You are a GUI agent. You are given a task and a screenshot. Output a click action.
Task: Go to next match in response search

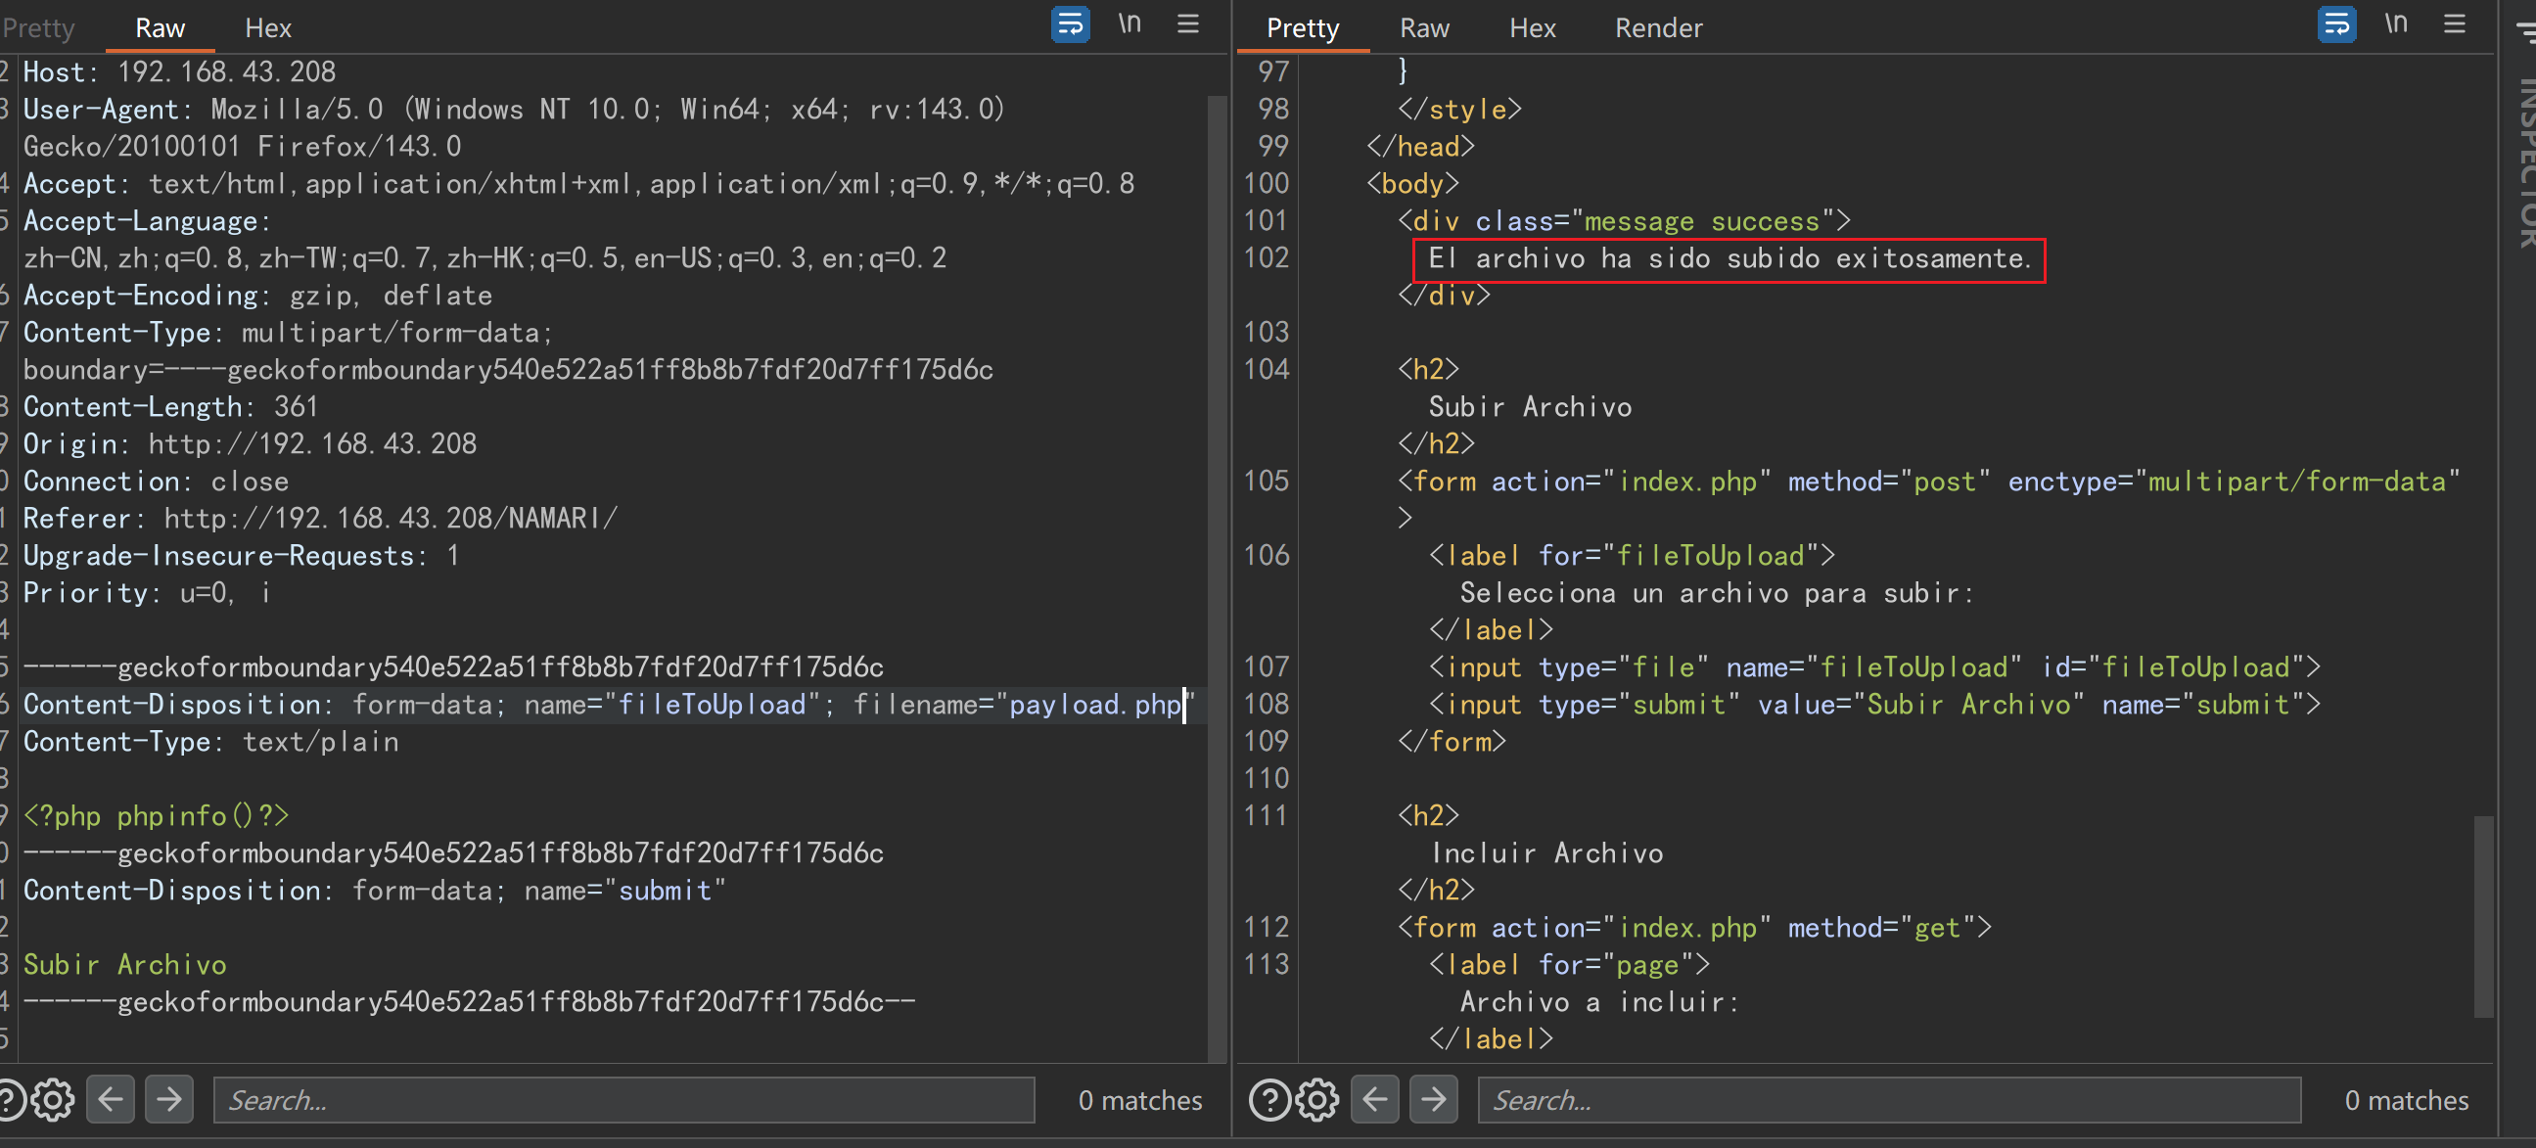tap(1433, 1099)
